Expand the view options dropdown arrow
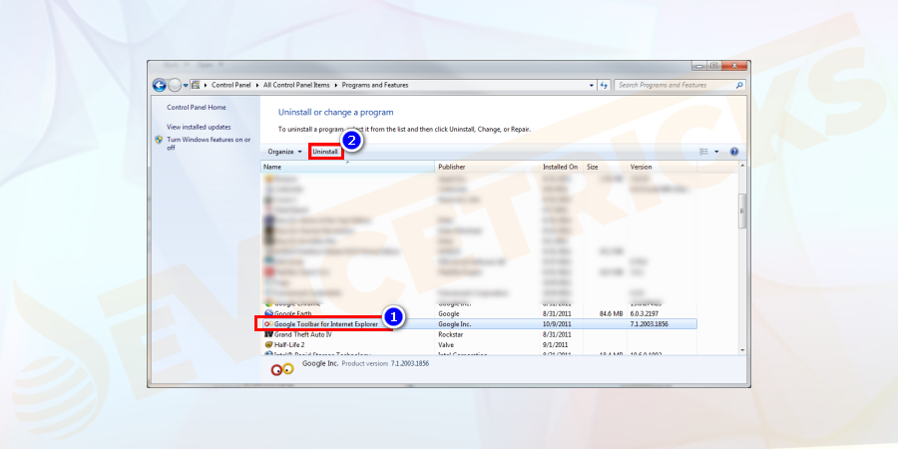Image resolution: width=898 pixels, height=449 pixels. click(716, 152)
